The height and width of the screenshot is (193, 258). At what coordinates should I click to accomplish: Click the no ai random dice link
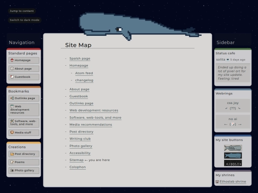coord(233,124)
